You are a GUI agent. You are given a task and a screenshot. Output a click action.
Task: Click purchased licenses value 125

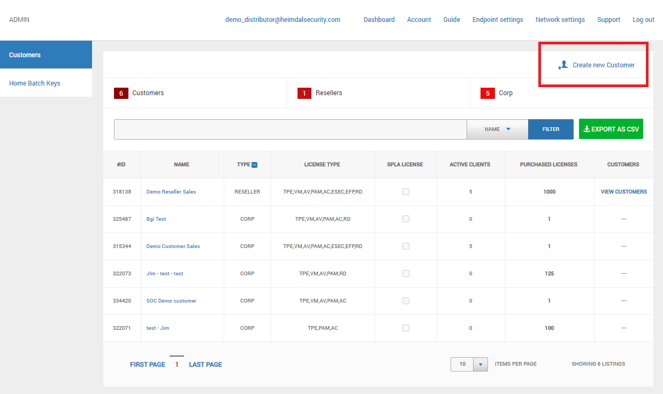[x=549, y=273]
